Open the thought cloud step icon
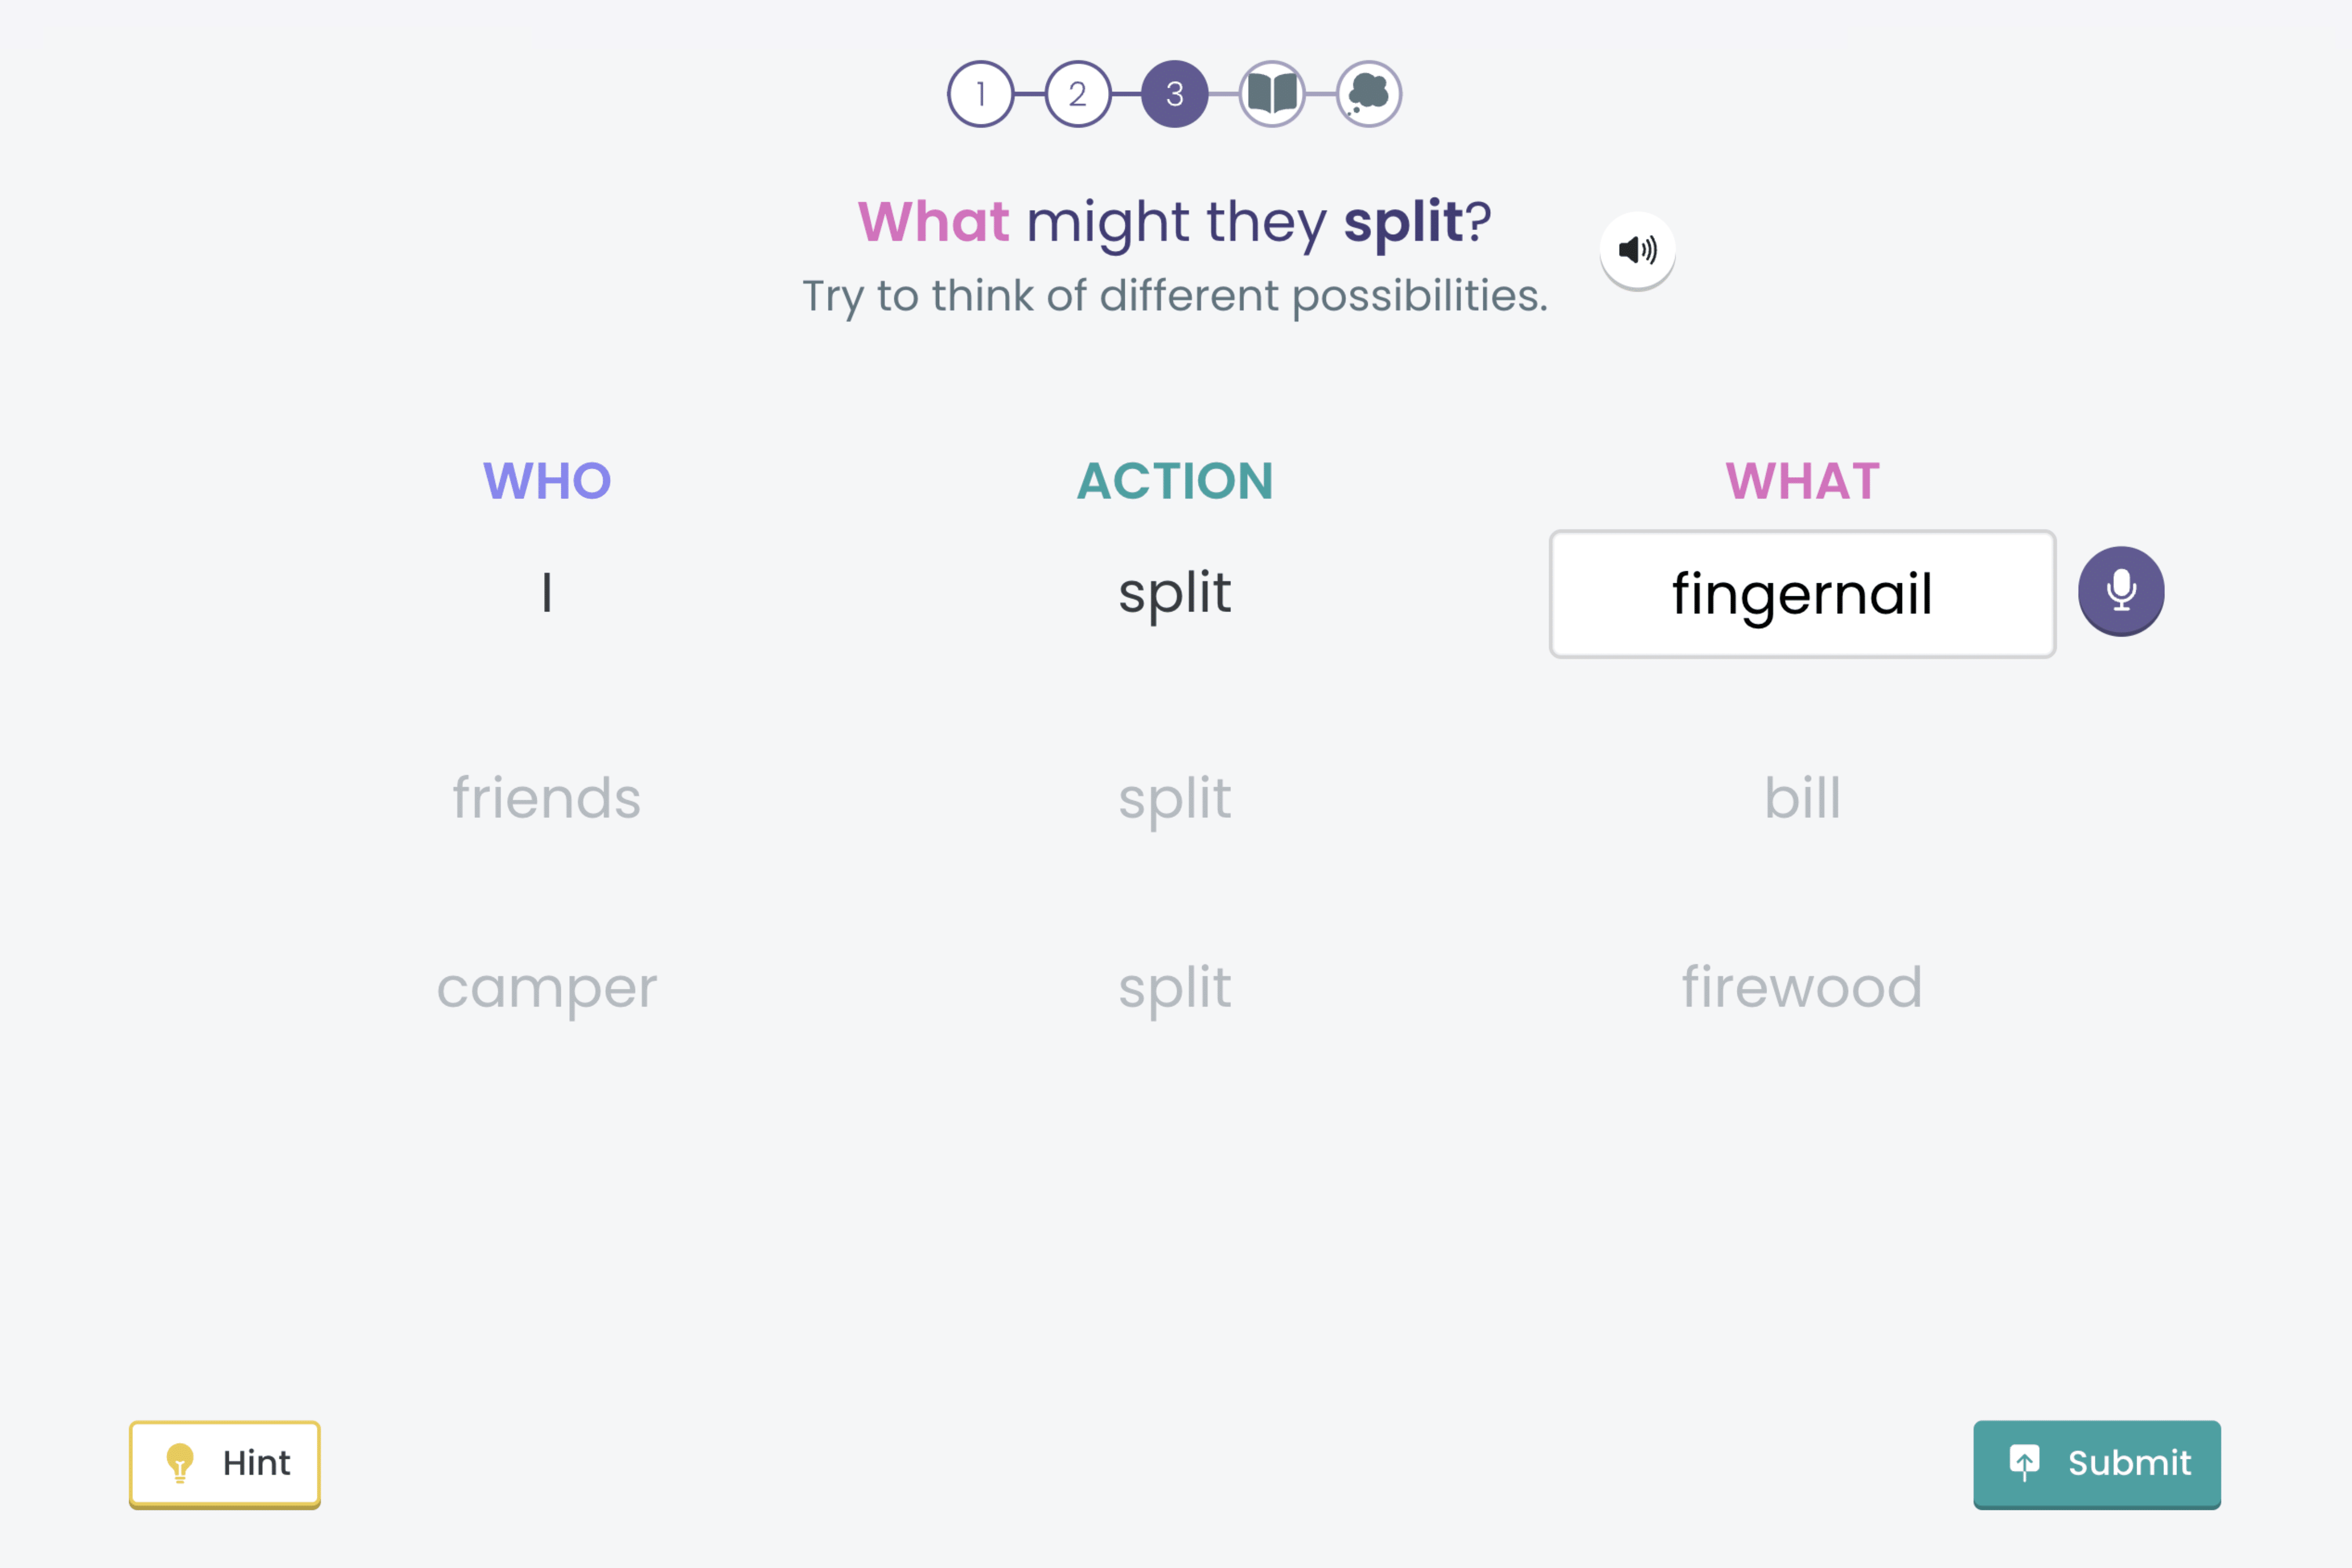Image resolution: width=2352 pixels, height=1568 pixels. tap(1369, 94)
